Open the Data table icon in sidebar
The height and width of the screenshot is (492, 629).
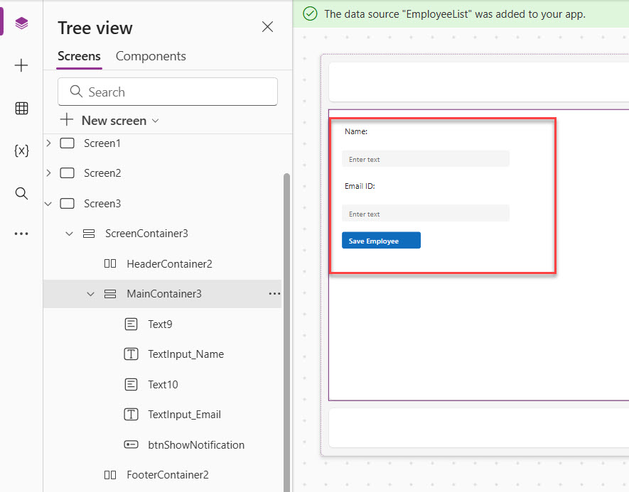point(21,108)
